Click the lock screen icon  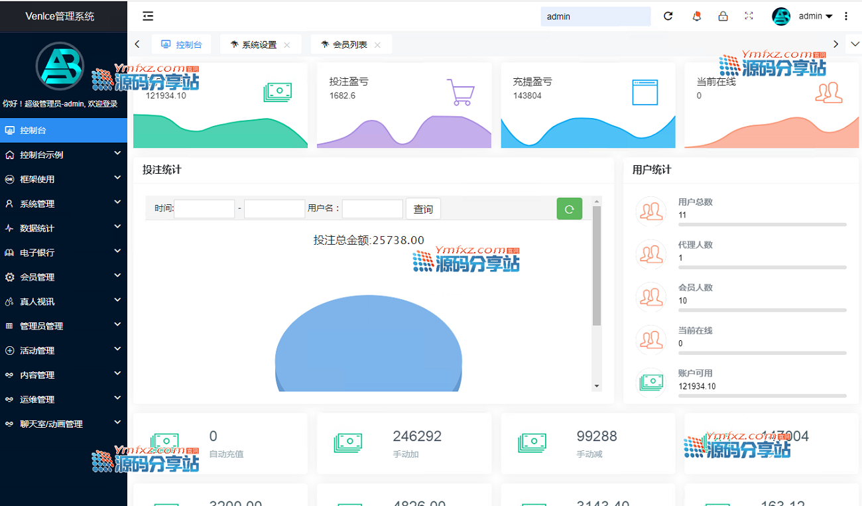click(x=723, y=16)
